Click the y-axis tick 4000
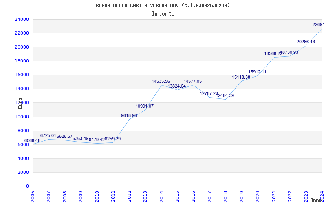This screenshot has width=326, height=204. tap(23, 159)
